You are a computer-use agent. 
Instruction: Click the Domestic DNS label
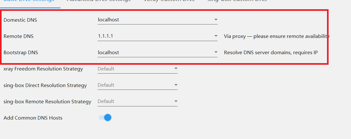coord(20,20)
